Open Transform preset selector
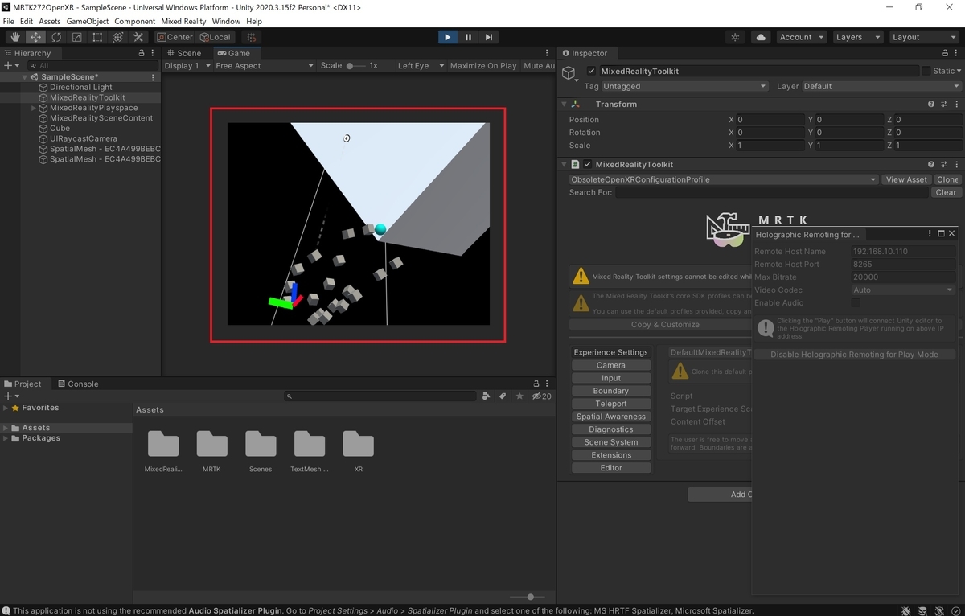This screenshot has height=616, width=965. (943, 104)
